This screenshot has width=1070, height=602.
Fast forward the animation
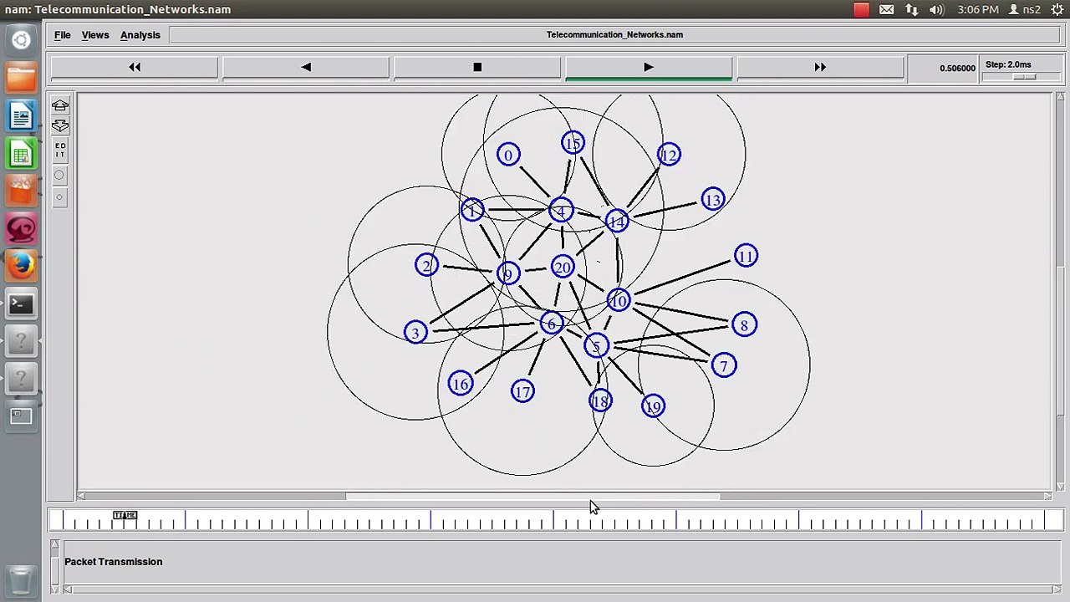[x=820, y=68]
